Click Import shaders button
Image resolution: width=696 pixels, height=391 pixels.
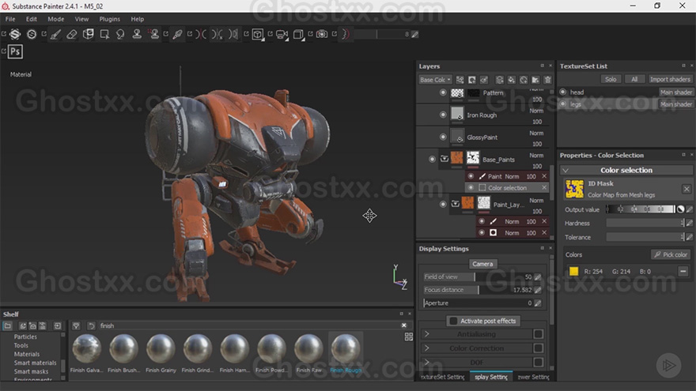(670, 79)
